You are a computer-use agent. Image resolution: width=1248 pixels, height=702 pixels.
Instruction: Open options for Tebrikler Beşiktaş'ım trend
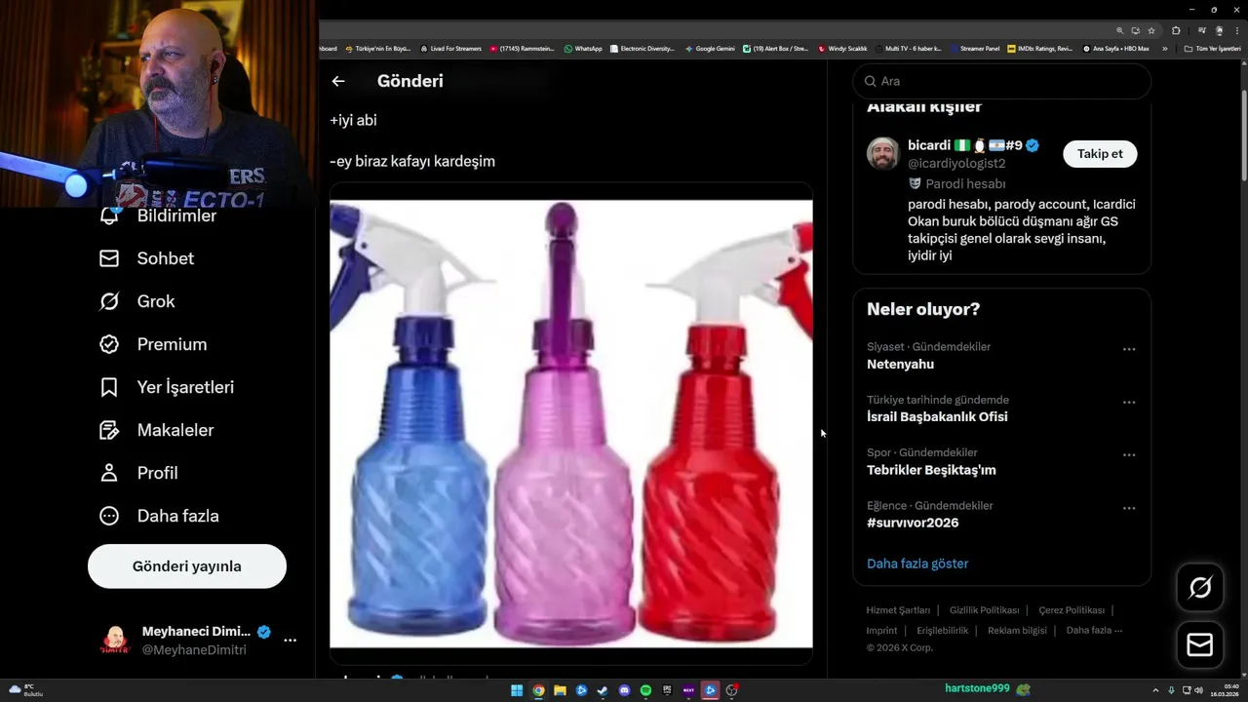coord(1129,455)
